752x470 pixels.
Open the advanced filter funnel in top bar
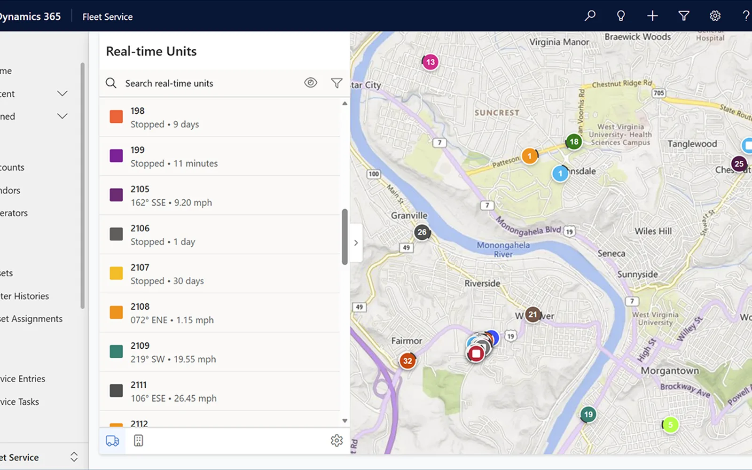point(684,16)
